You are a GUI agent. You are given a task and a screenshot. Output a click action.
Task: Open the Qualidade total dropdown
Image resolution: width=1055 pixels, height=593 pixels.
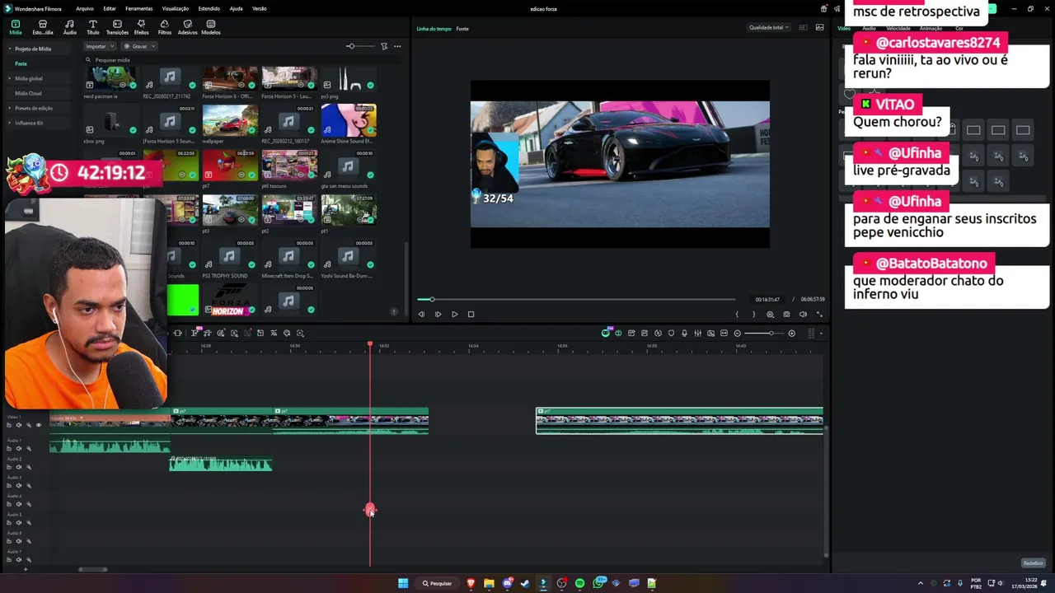point(768,27)
